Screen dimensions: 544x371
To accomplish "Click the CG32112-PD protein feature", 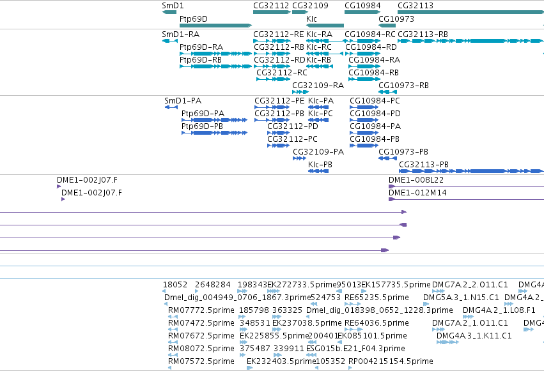I will 278,133.
